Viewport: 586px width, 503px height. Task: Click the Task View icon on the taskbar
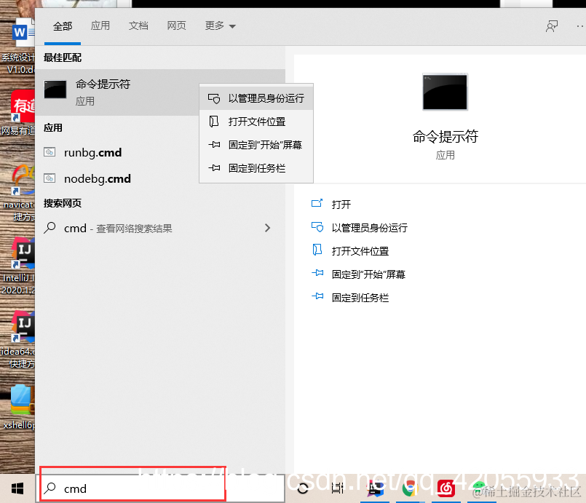[x=336, y=488]
